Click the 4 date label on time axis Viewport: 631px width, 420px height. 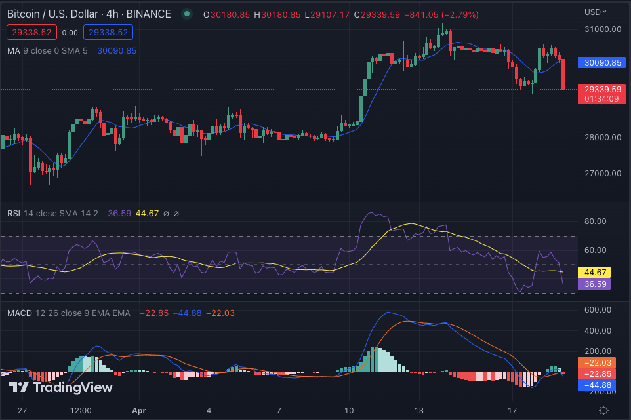209,411
